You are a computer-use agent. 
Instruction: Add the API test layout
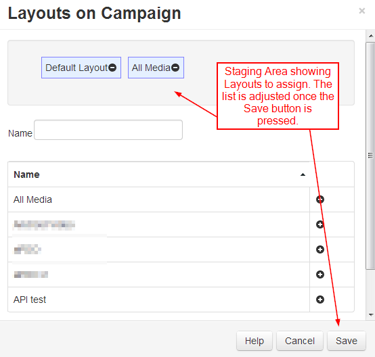[319, 300]
